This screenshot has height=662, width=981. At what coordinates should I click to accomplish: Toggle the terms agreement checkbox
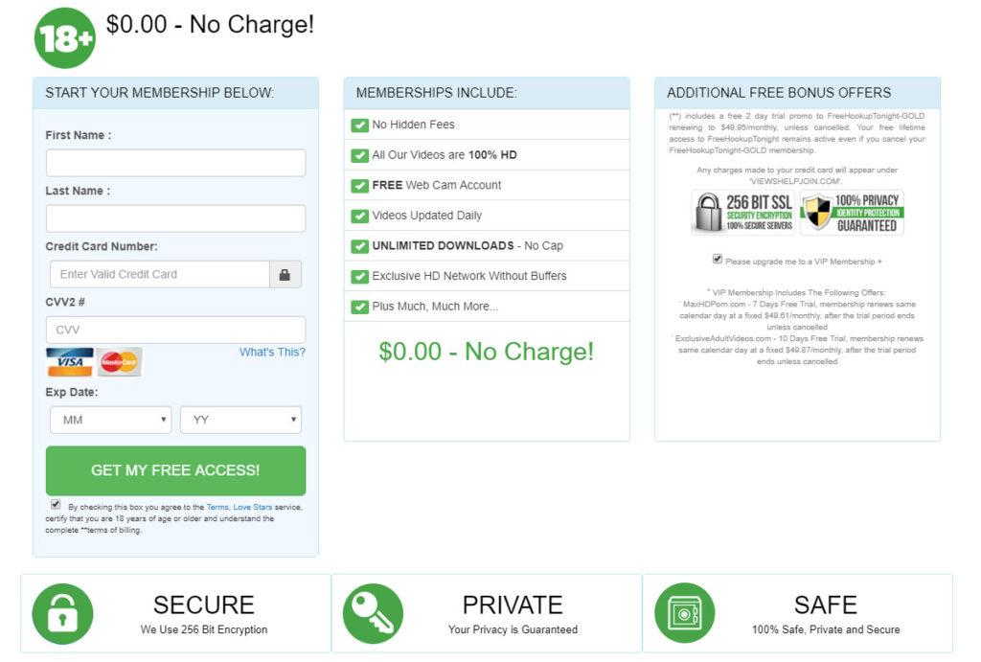tap(56, 505)
